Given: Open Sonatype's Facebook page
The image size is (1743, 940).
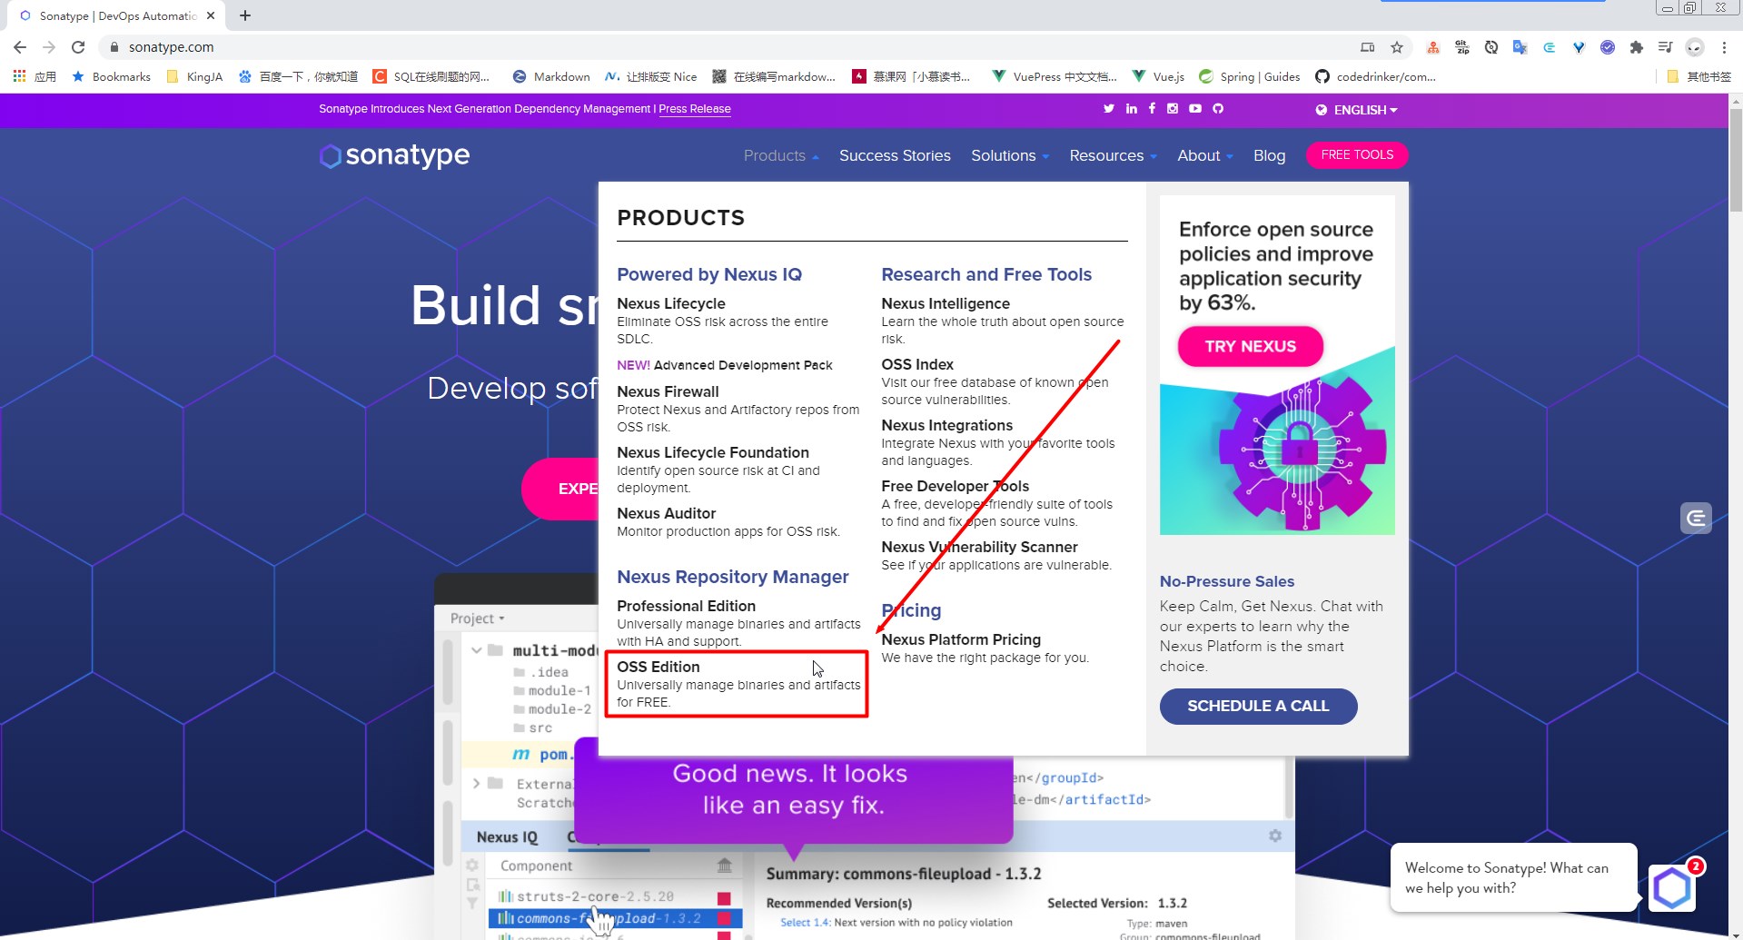Looking at the screenshot, I should (1152, 109).
